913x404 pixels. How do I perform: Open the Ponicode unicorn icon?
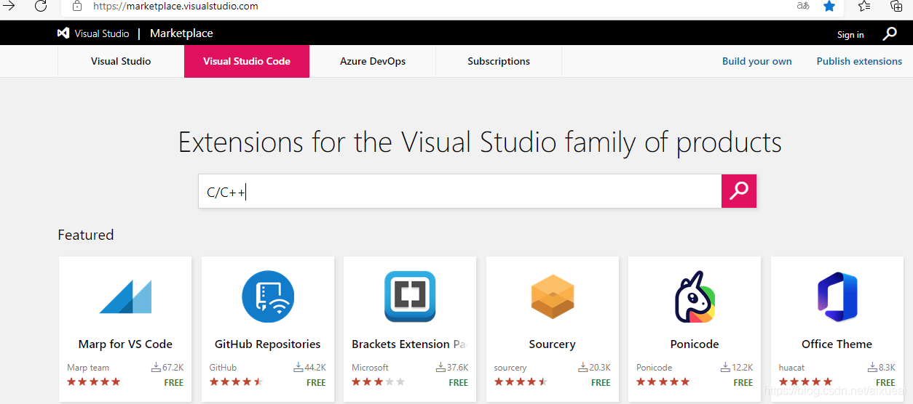(x=695, y=296)
